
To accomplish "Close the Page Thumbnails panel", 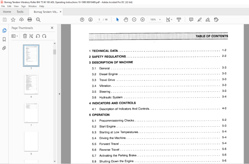I will pyautogui.click(x=52, y=28).
